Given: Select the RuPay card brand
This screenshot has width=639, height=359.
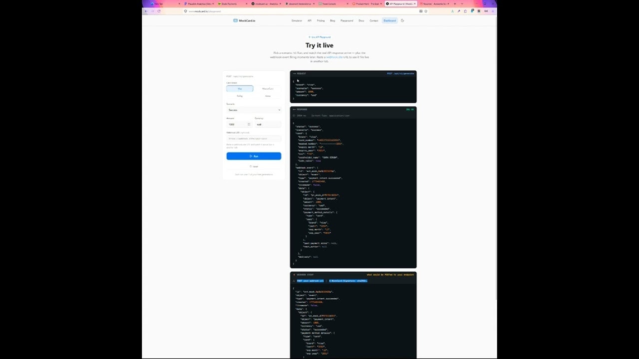Looking at the screenshot, I should click(x=240, y=96).
